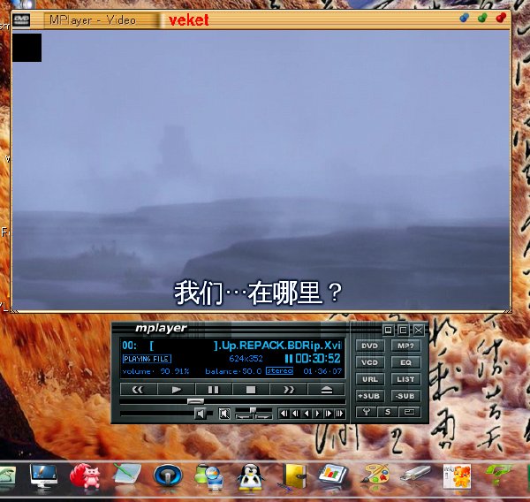Image resolution: width=530 pixels, height=502 pixels.
Task: Open the paint palette dock icon
Action: pyautogui.click(x=375, y=475)
